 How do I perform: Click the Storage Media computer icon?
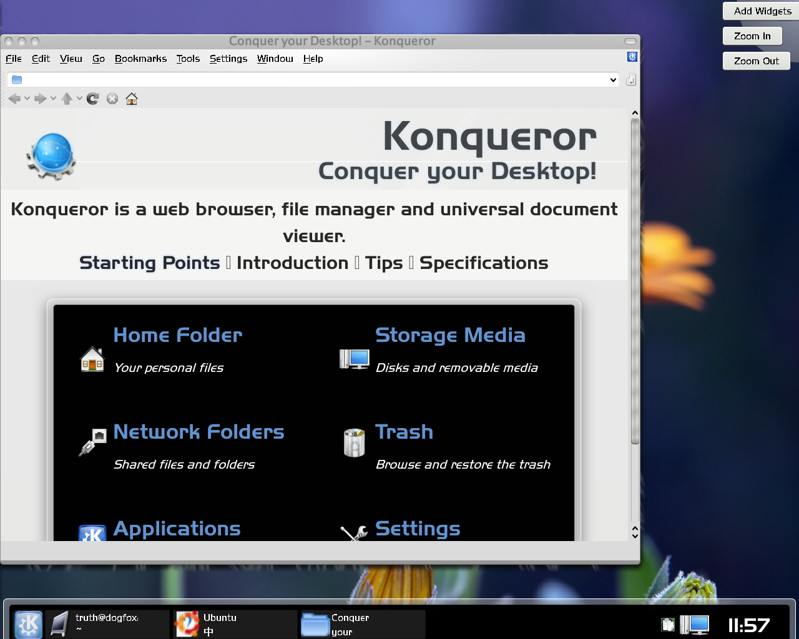(354, 359)
